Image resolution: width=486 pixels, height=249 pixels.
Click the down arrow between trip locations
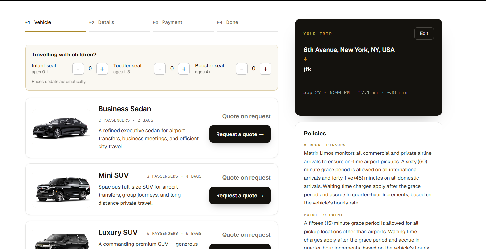click(305, 59)
